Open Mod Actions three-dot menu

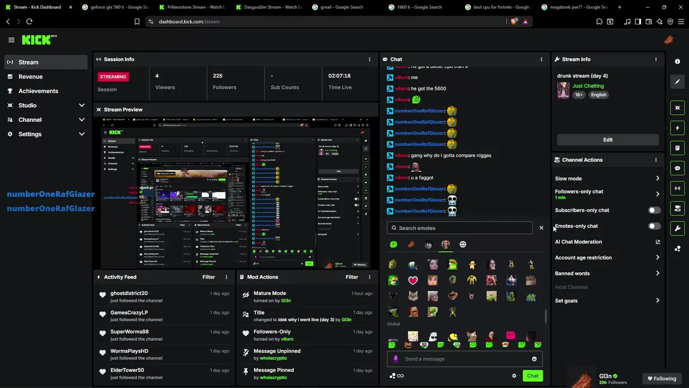369,277
